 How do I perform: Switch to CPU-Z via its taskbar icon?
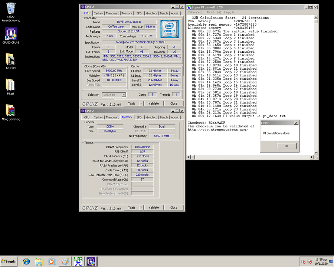(91, 261)
